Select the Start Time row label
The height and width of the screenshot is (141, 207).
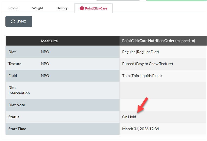(17, 129)
